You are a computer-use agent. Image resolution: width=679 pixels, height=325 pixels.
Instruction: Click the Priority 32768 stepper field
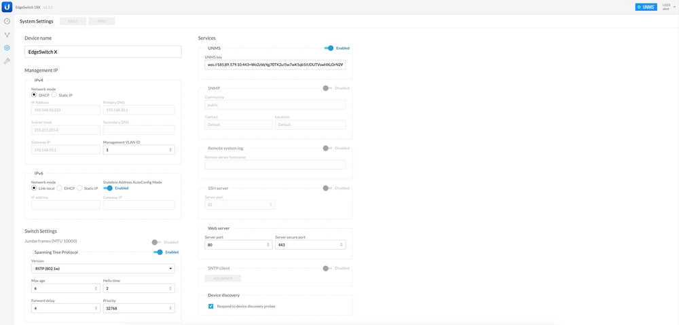click(x=139, y=308)
